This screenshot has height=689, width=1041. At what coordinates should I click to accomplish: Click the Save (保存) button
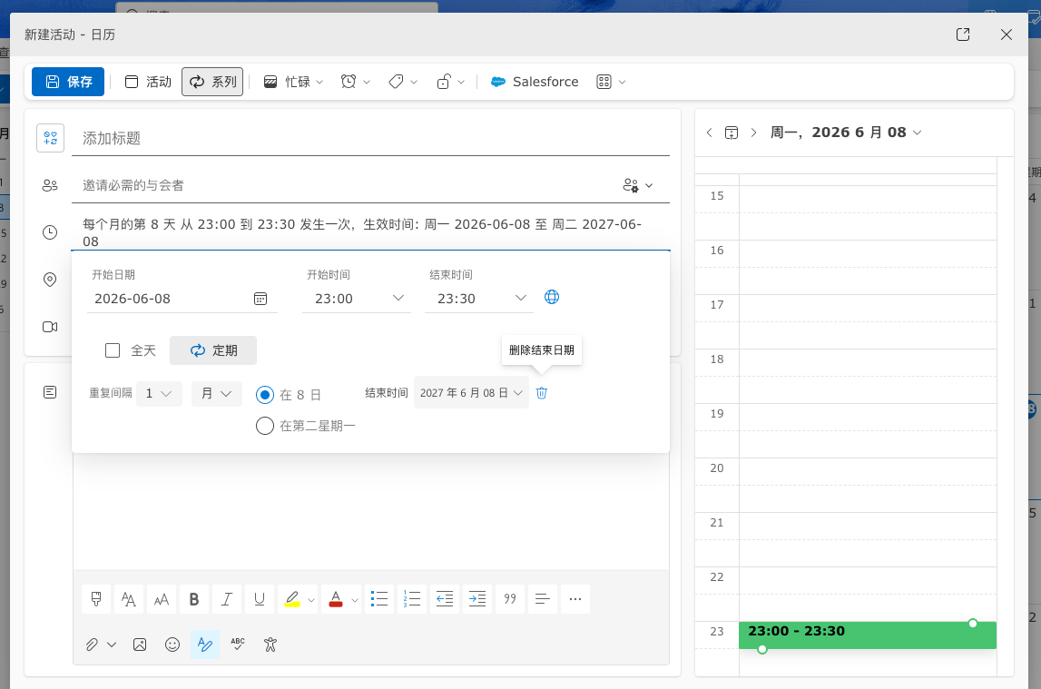(x=68, y=82)
